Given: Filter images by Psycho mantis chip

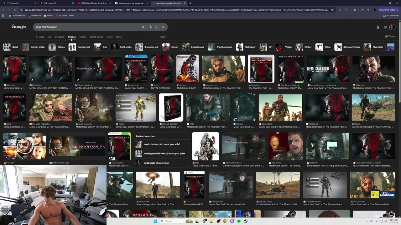Looking at the screenshot, I should click(x=221, y=47).
